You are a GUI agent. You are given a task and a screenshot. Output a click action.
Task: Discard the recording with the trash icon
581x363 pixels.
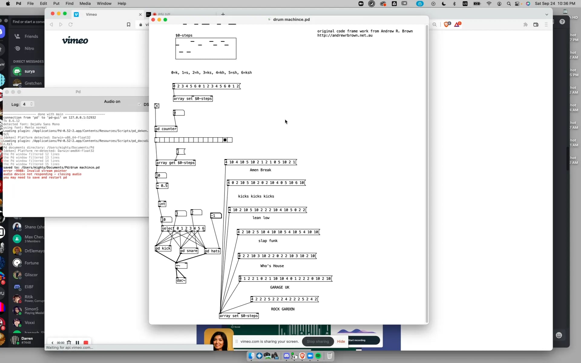point(69,342)
